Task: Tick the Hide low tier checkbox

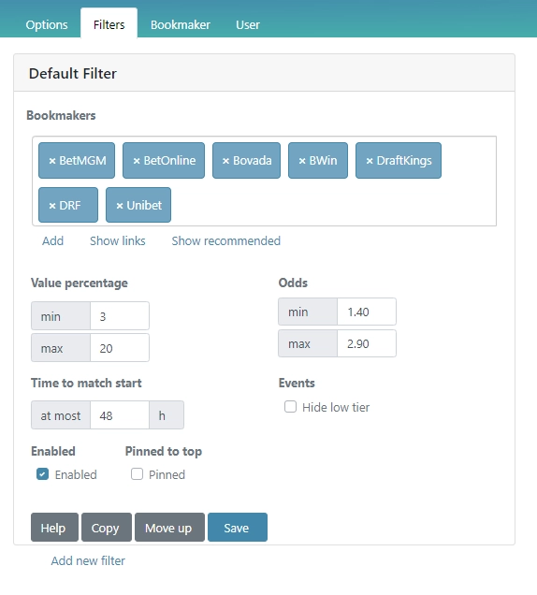Action: point(290,407)
